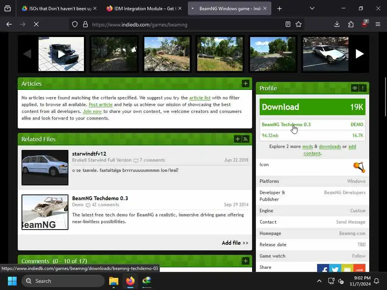Bookmark this page with star
Viewport: 387px width, 290px height.
pyautogui.click(x=299, y=24)
